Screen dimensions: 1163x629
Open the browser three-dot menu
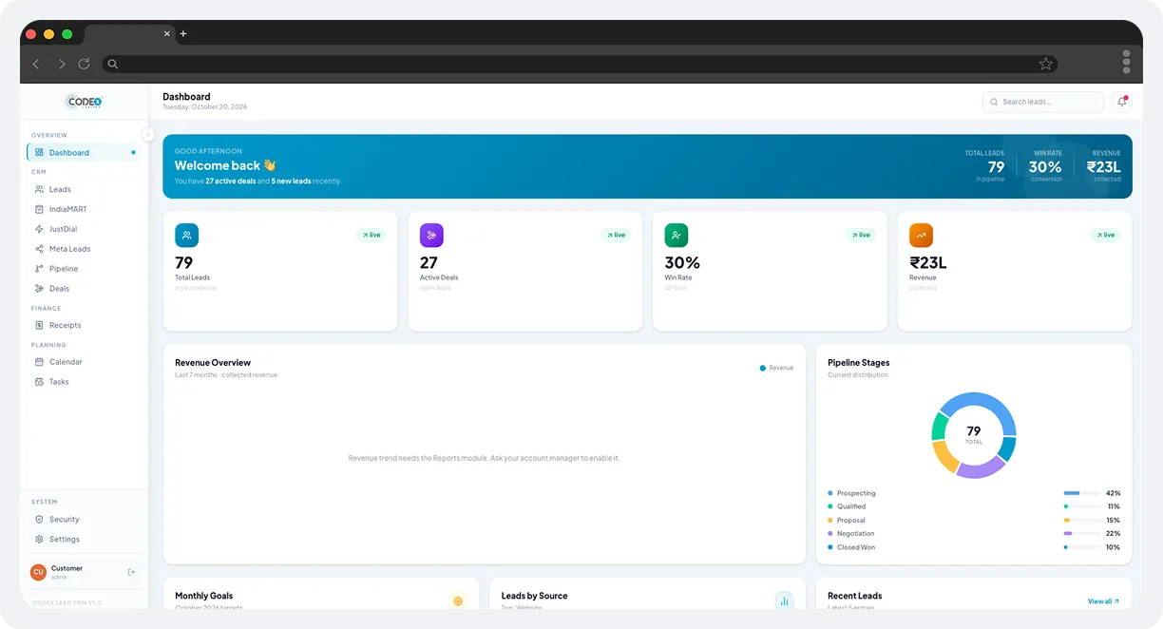1126,62
